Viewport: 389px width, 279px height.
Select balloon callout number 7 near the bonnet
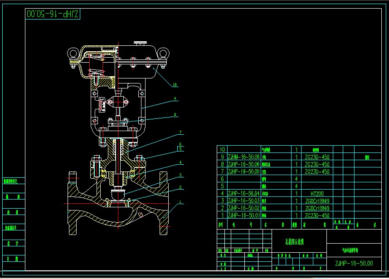coord(180,132)
